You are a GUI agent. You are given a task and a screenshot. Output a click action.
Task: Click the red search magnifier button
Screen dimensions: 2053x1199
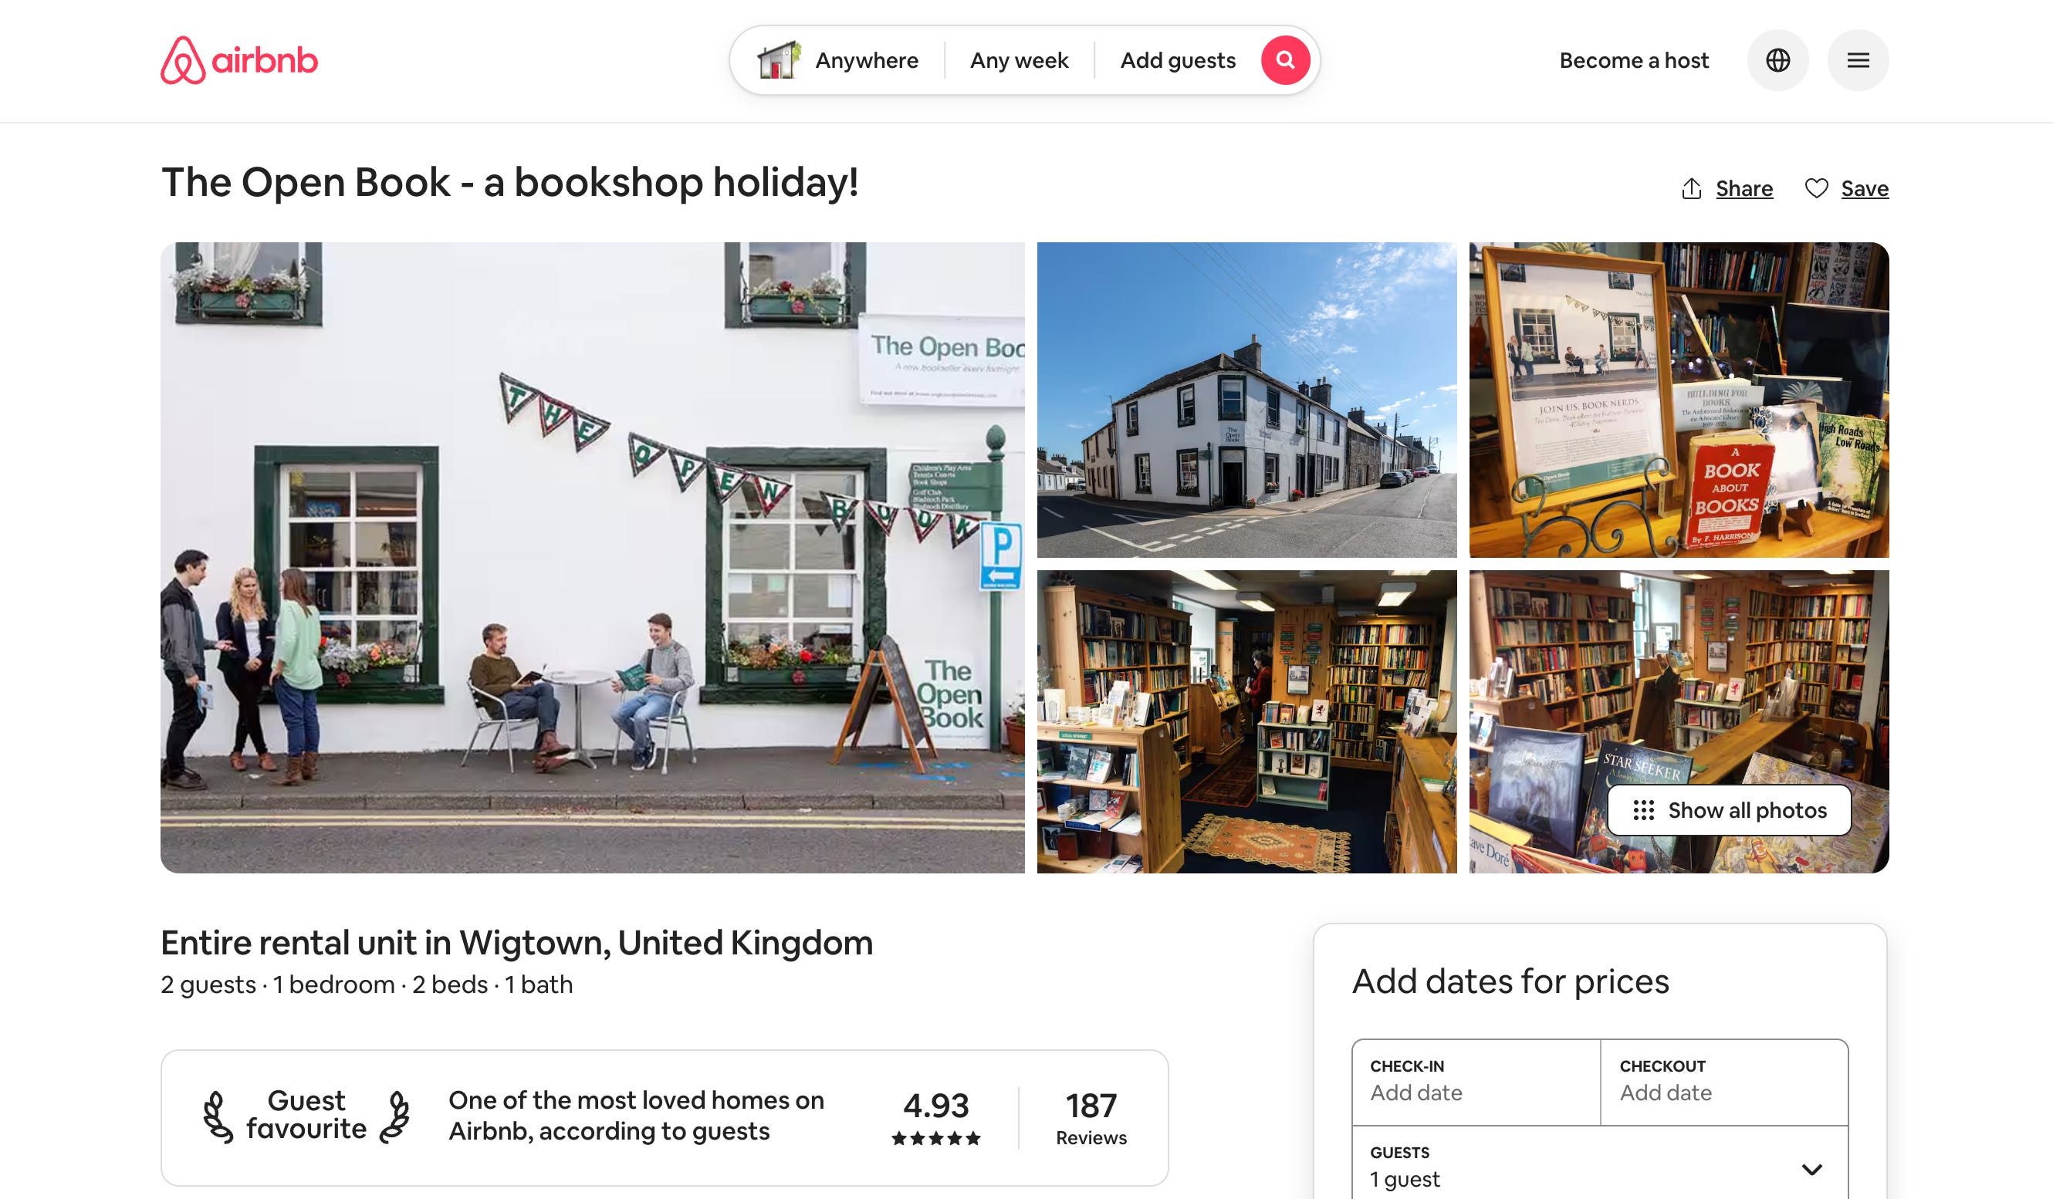(x=1285, y=60)
